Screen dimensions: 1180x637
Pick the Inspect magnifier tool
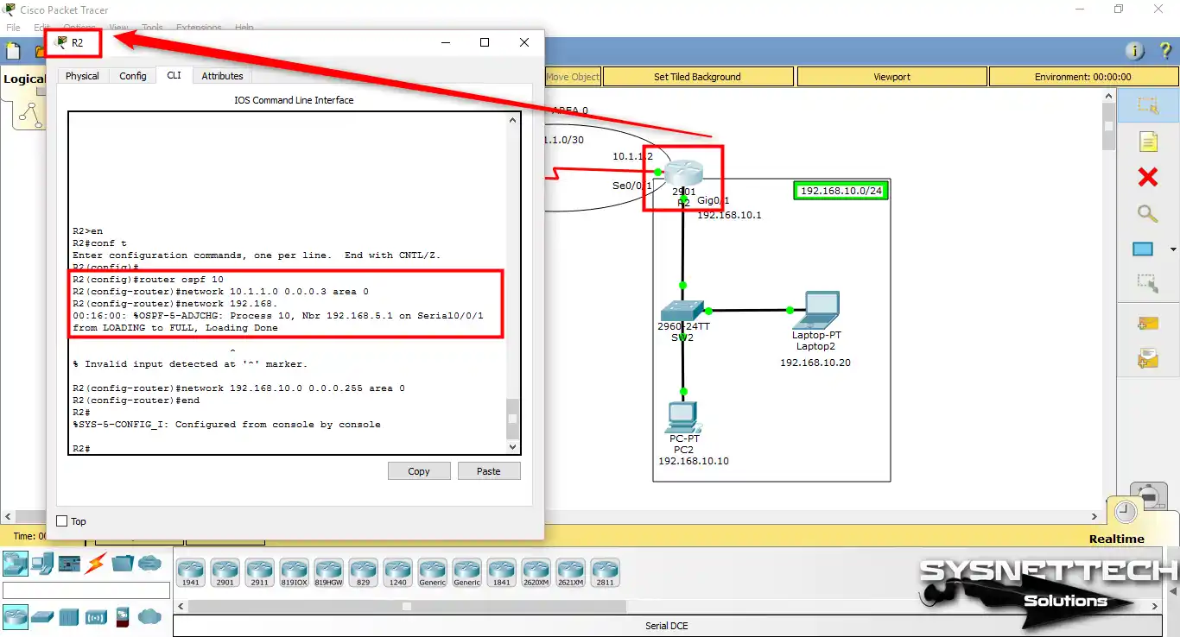(x=1147, y=213)
